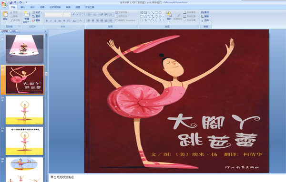
Task: Select the oval shape
Action: 160,13
